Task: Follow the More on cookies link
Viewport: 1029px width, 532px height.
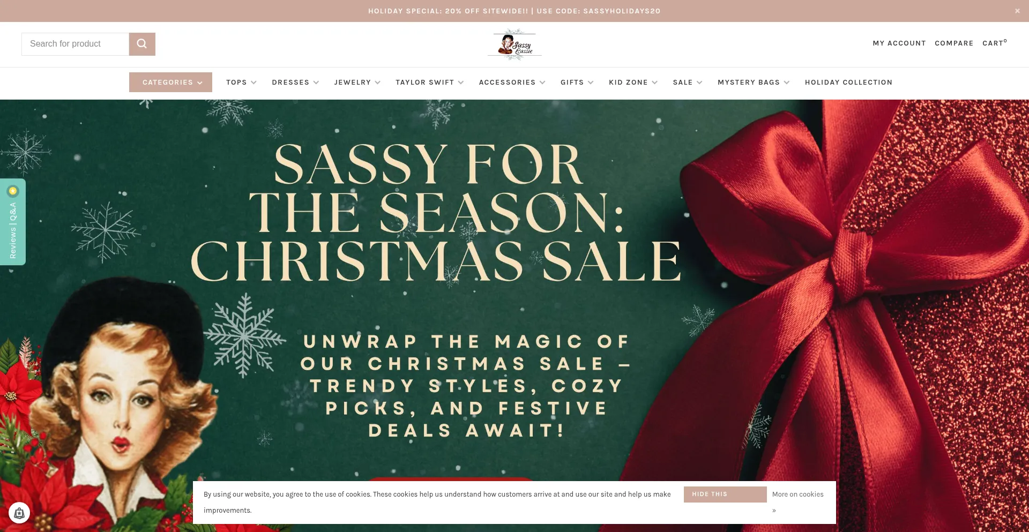Action: [798, 494]
